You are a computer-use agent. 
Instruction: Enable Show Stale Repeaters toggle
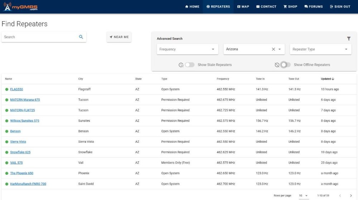tap(189, 65)
